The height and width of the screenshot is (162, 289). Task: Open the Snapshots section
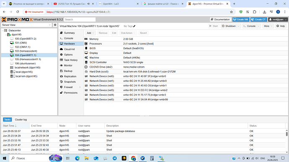click(x=71, y=82)
